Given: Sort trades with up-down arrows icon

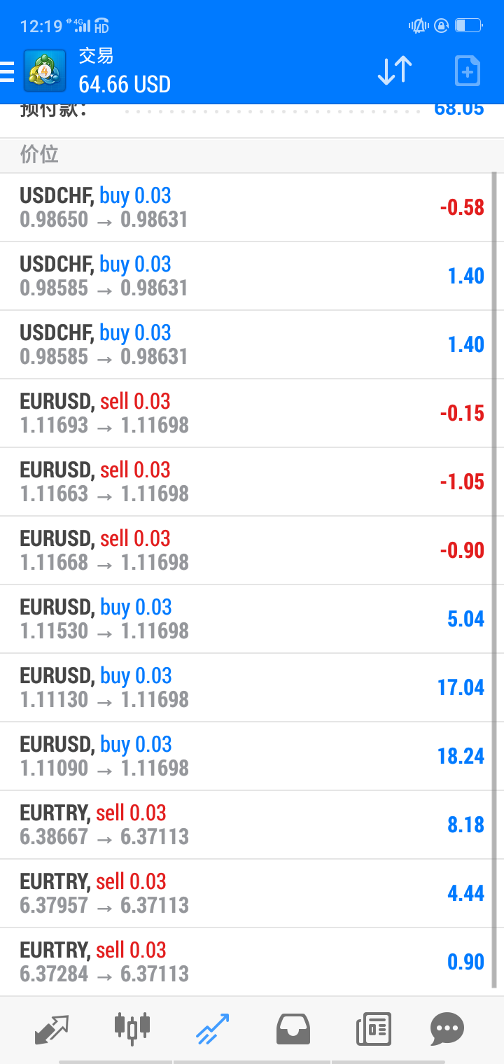Looking at the screenshot, I should (x=395, y=71).
